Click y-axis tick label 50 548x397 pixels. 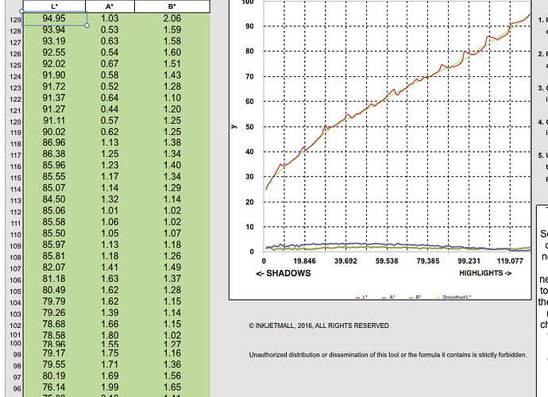coord(249,127)
